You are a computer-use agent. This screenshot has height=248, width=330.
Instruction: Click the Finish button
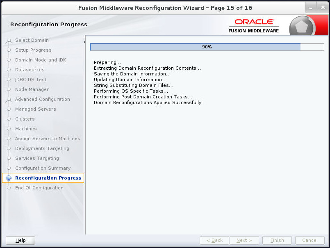pos(277,240)
